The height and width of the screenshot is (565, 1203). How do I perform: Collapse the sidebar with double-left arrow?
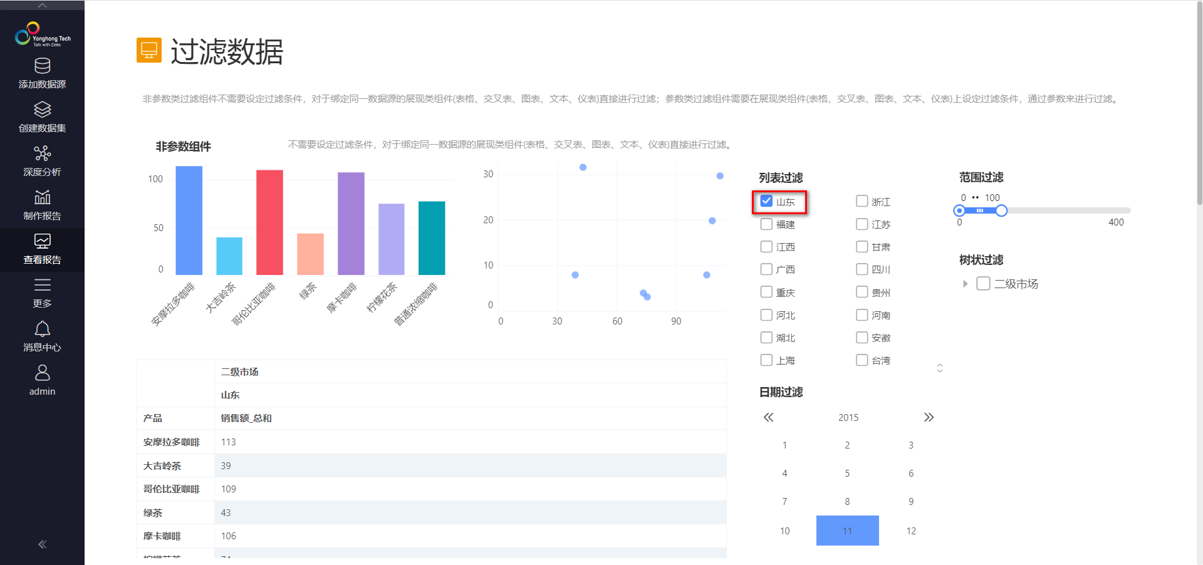click(42, 544)
